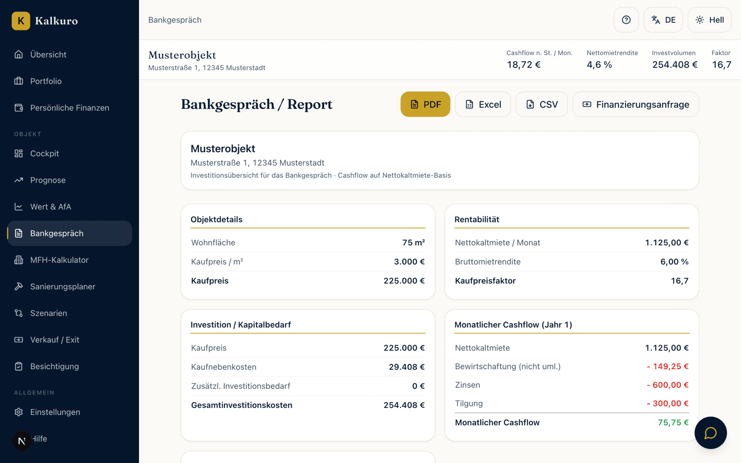
Task: Click the MFH-Kalkulator building icon
Action: 19,260
